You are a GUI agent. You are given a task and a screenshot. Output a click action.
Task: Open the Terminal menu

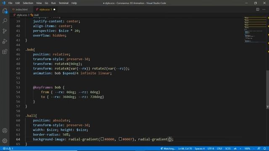[x=63, y=3]
